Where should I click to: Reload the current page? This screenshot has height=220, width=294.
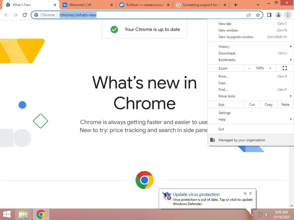coord(25,15)
